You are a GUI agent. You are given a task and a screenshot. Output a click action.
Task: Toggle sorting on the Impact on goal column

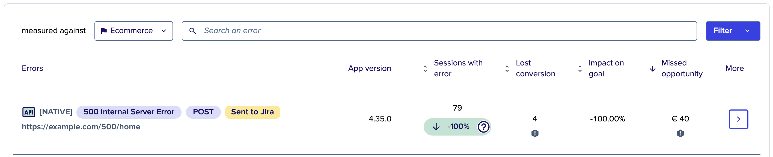click(x=579, y=68)
